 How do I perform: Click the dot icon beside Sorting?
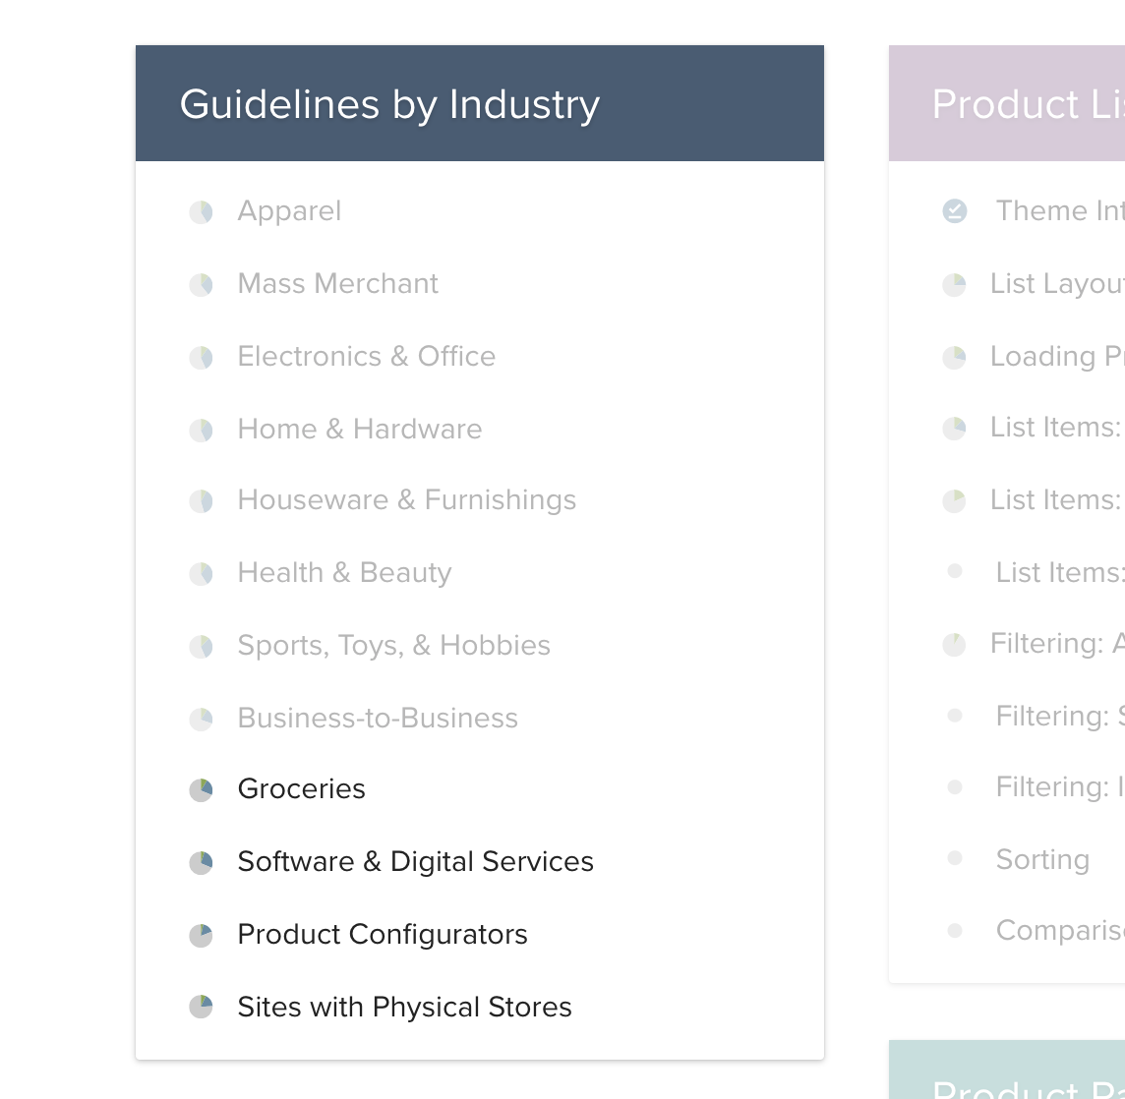tap(955, 859)
